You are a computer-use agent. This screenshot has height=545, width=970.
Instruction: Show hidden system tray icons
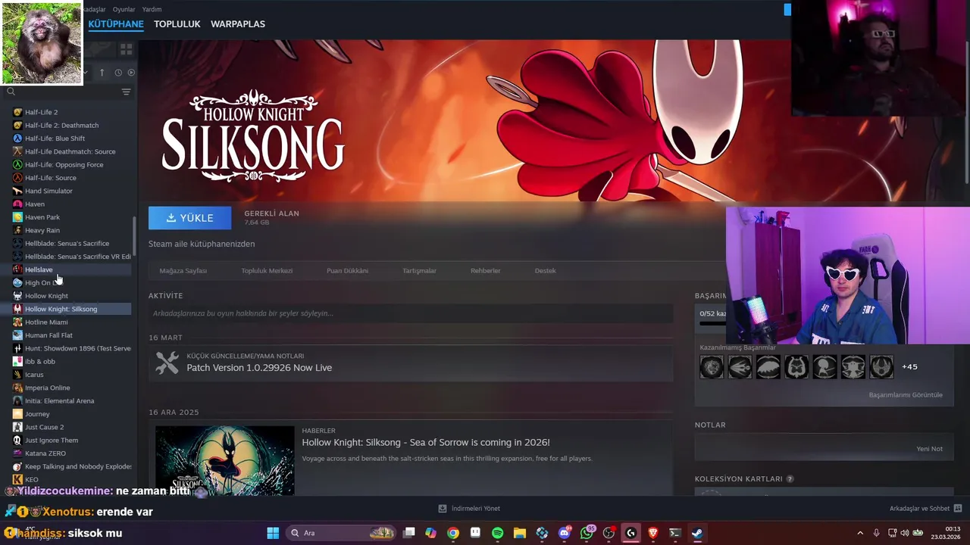(x=860, y=533)
